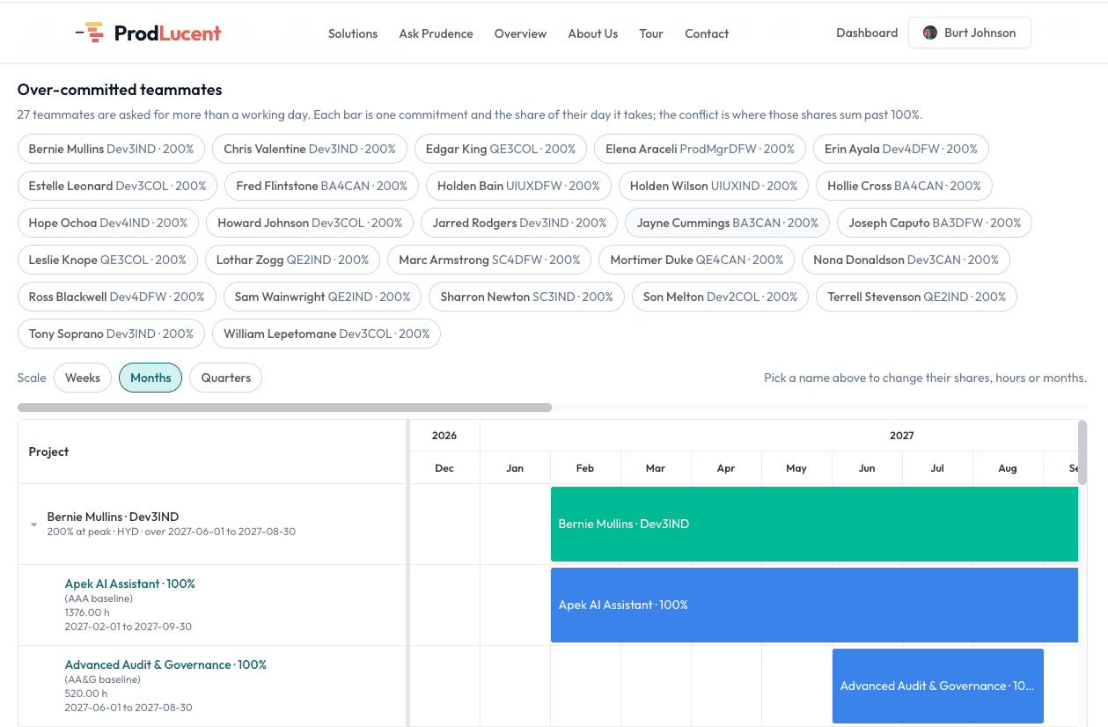Choose Jarred Rodgers Dev3IND chip
The width and height of the screenshot is (1108, 727).
coord(519,223)
